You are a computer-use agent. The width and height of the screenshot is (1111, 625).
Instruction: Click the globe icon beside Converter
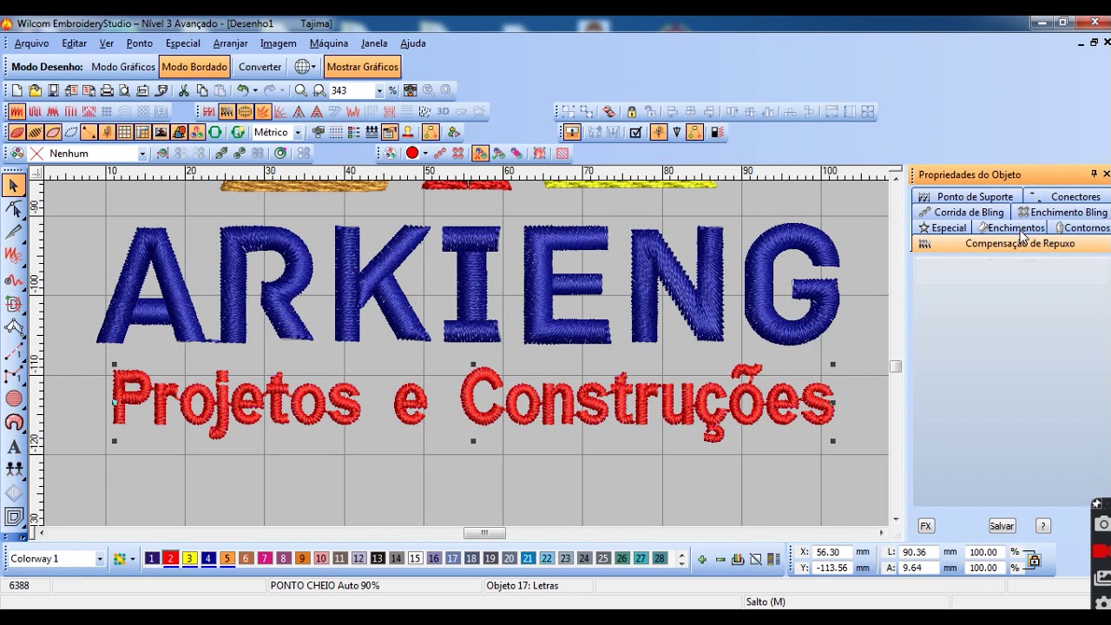[301, 67]
